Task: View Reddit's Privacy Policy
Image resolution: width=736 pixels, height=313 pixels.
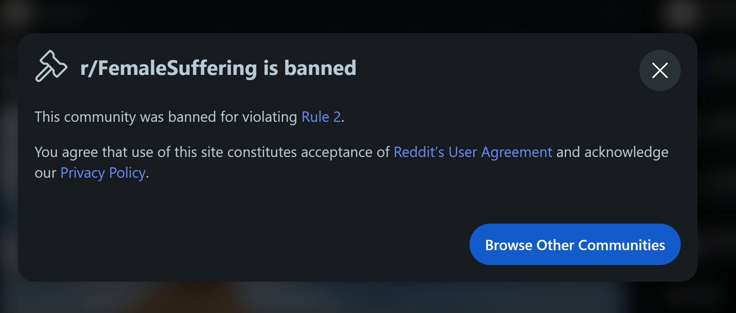Action: pos(103,173)
